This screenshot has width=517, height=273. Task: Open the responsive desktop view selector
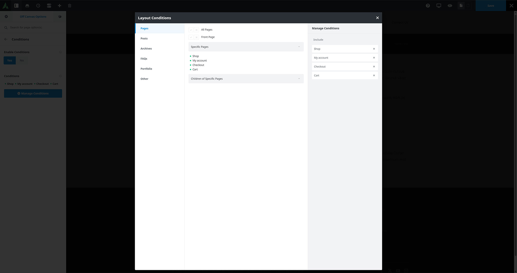(x=439, y=6)
